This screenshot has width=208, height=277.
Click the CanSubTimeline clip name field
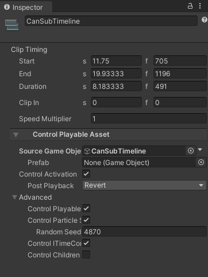pos(111,21)
